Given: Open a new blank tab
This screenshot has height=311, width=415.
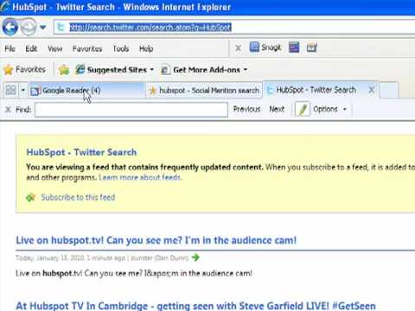Looking at the screenshot, I should point(388,90).
